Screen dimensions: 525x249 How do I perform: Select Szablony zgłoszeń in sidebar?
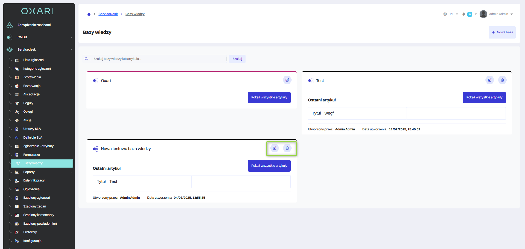(36, 198)
